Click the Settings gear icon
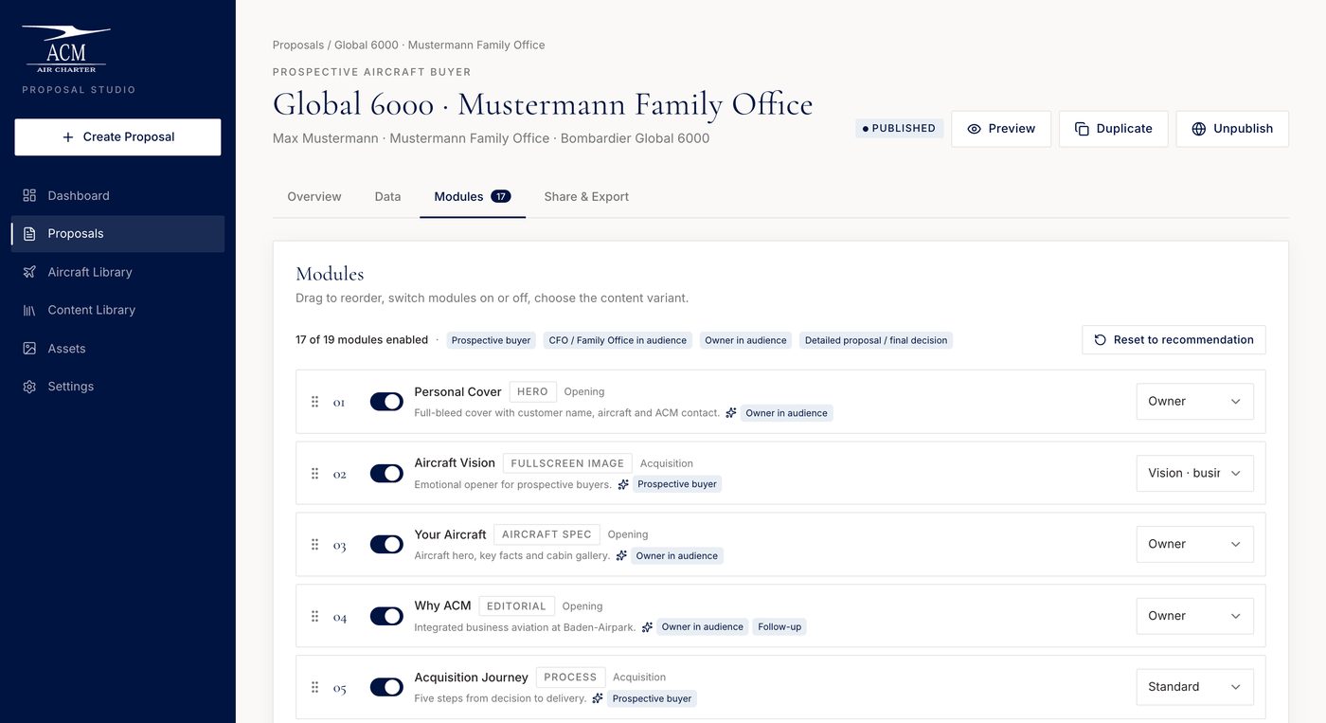Screen dimensions: 1326x723 click(29, 387)
